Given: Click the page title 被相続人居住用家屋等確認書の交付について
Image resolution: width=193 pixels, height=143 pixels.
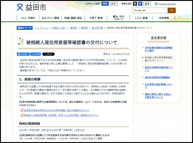Looking at the screenshot, I should click(x=71, y=43).
